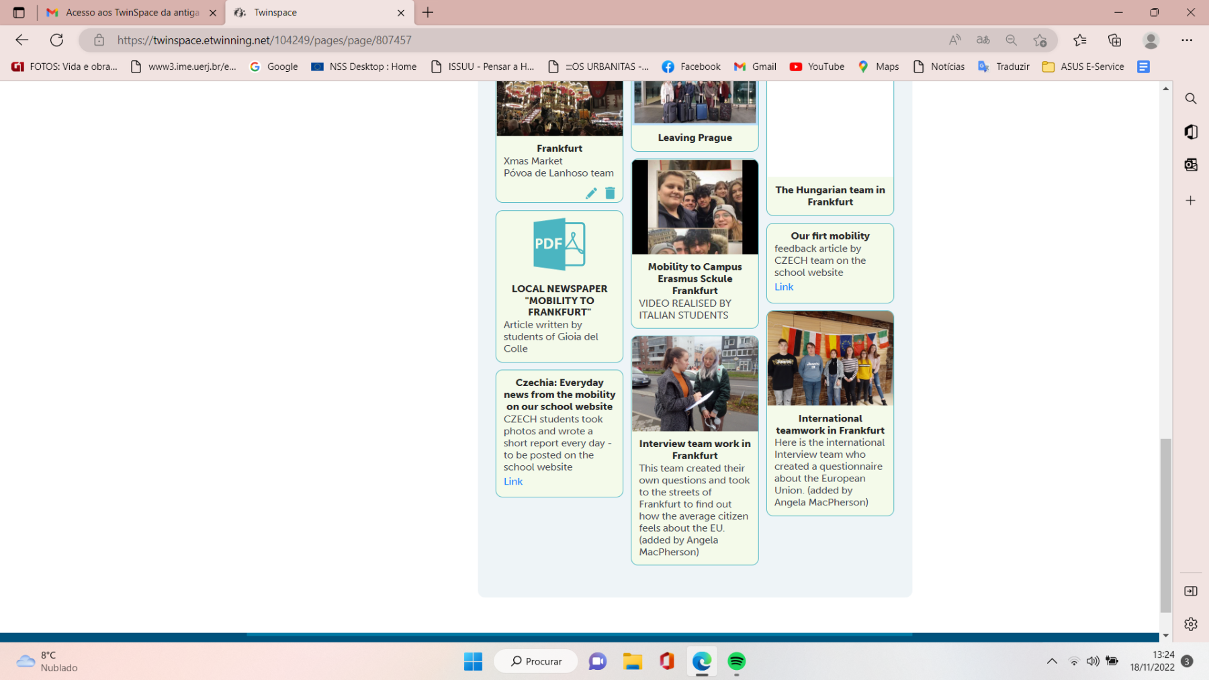
Task: Open the Google bookmark
Action: click(273, 66)
